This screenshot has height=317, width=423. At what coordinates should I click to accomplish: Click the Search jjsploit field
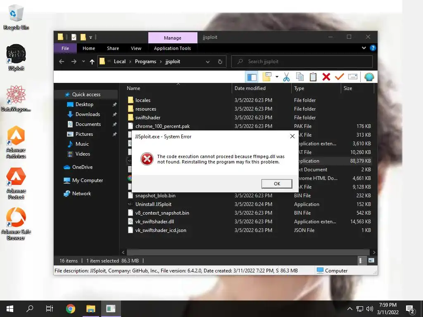pyautogui.click(x=302, y=62)
